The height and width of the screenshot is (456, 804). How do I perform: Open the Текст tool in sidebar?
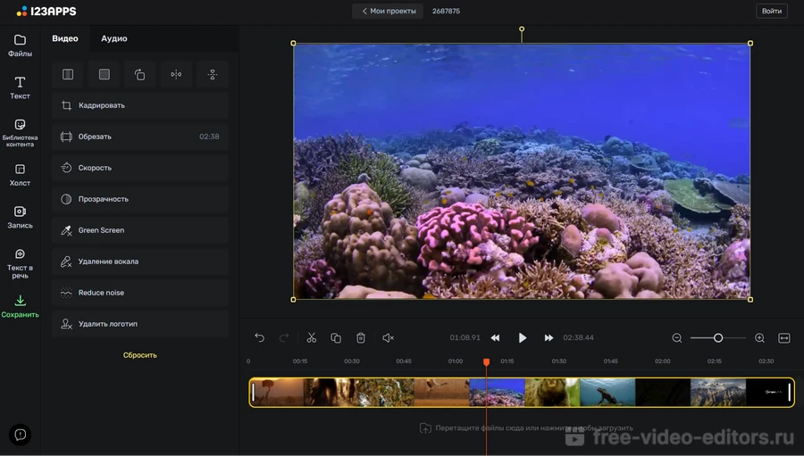click(20, 87)
